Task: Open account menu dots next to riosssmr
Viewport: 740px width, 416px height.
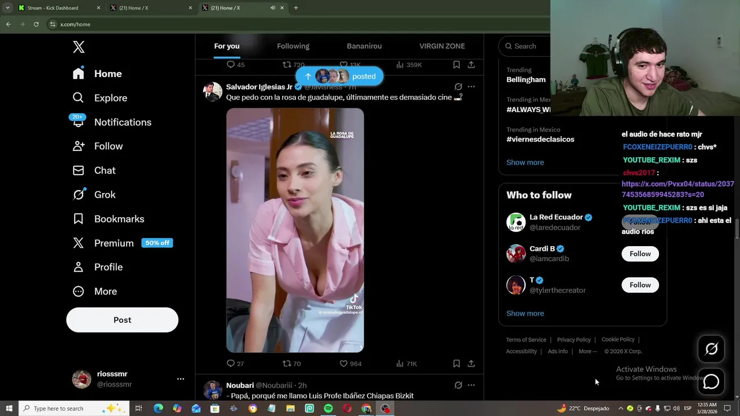Action: click(x=180, y=379)
